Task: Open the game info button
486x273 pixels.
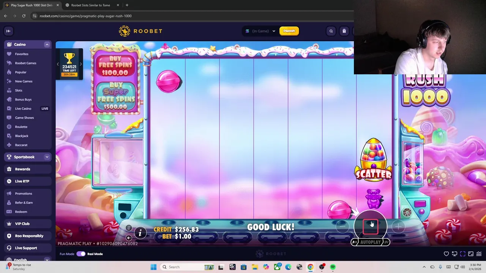Action: pyautogui.click(x=140, y=233)
